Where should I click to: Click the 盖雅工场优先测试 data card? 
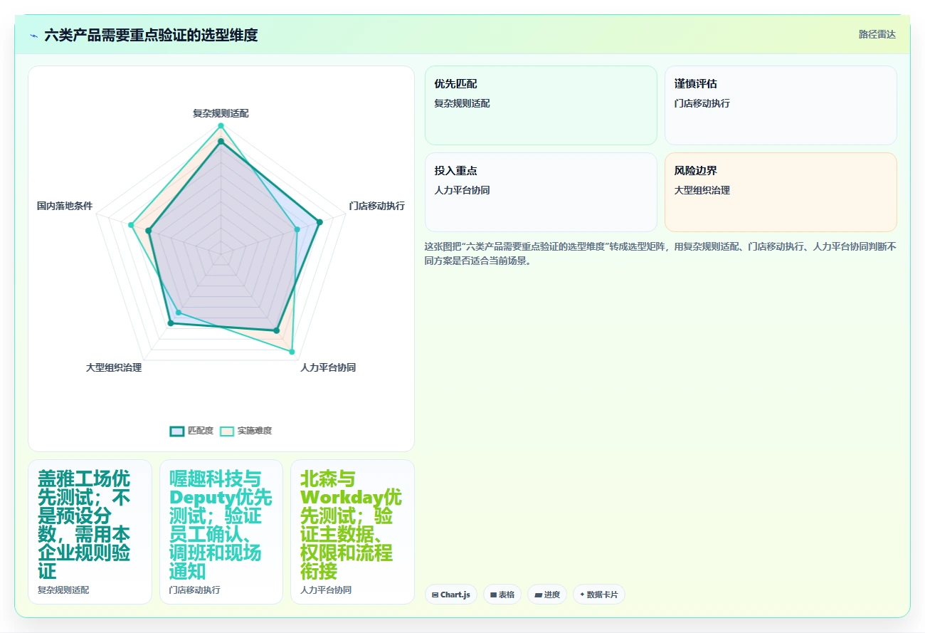[x=90, y=532]
